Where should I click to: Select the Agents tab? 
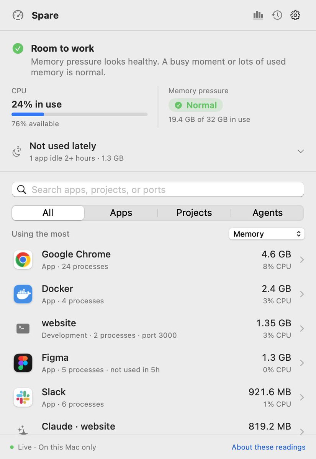coord(267,213)
